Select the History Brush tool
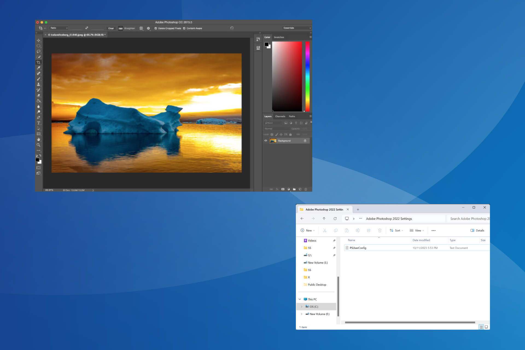The image size is (525, 350). click(x=39, y=90)
